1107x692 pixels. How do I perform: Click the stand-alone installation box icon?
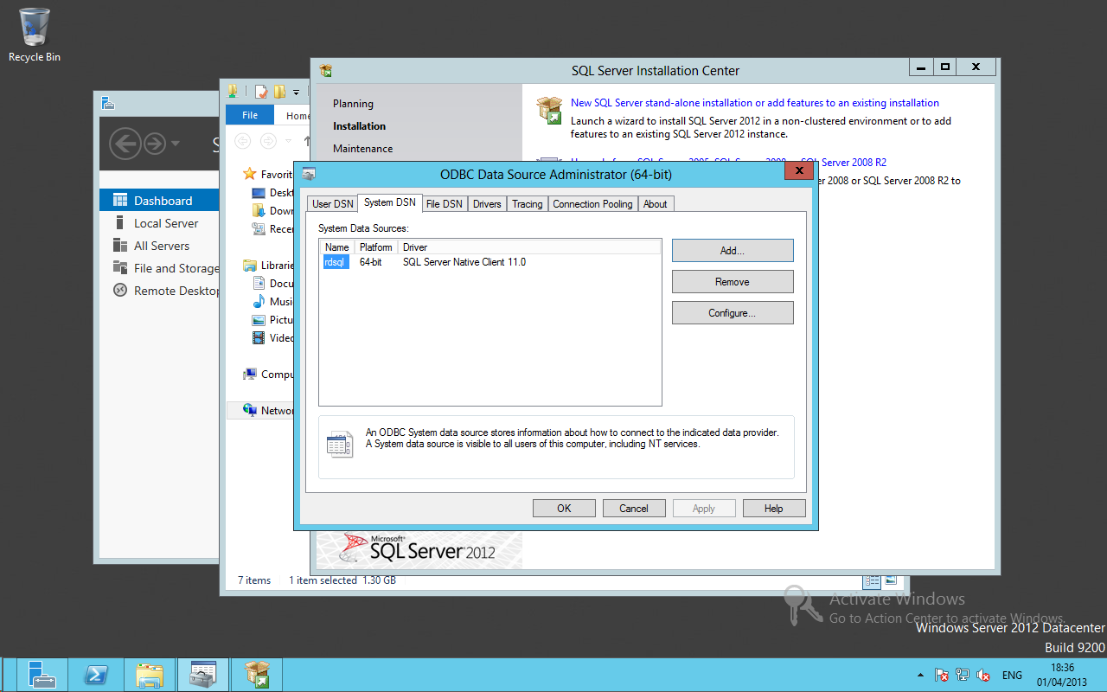(x=549, y=110)
